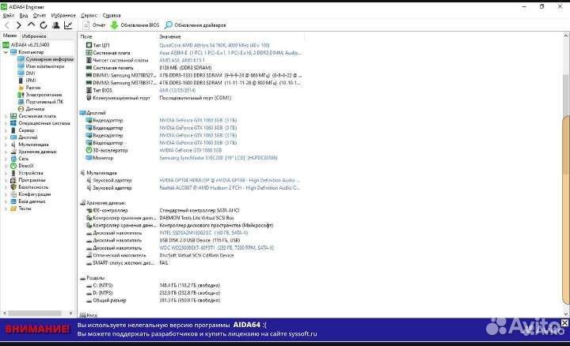The image size is (570, 346).
Task: Click the База данных tree icon
Action: 13,201
